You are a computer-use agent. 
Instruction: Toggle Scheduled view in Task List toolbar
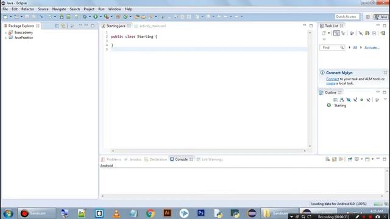(x=343, y=33)
